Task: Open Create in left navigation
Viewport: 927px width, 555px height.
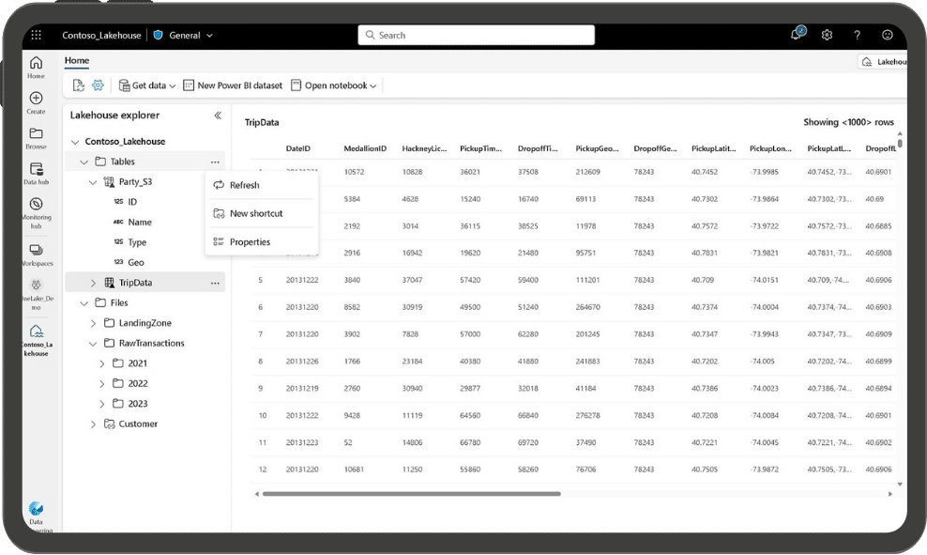Action: coord(36,102)
